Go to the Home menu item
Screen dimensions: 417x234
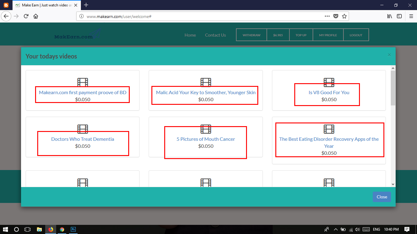(190, 35)
